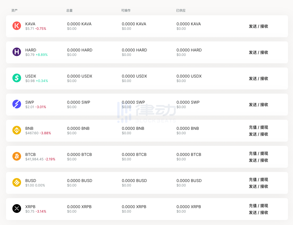Click the red KAVA token icon
The image size is (293, 225).
pos(17,26)
